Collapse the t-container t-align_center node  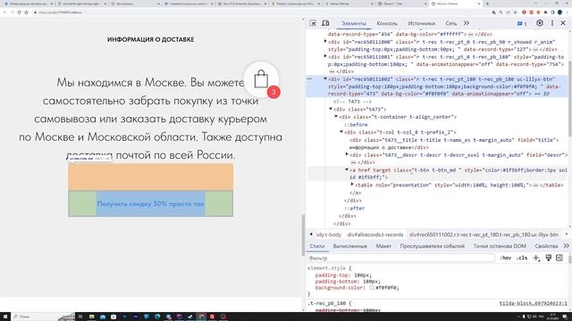(336, 117)
